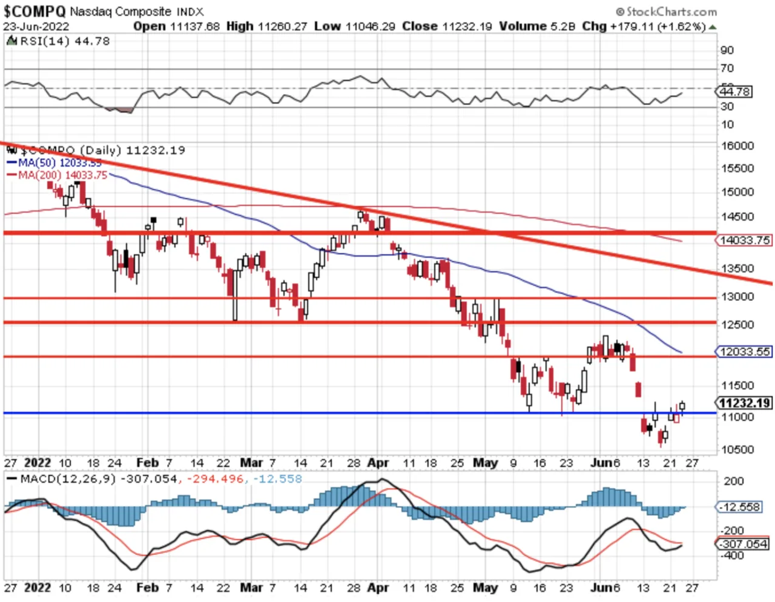
Task: Click the blue horizontal support line
Action: click(x=360, y=413)
